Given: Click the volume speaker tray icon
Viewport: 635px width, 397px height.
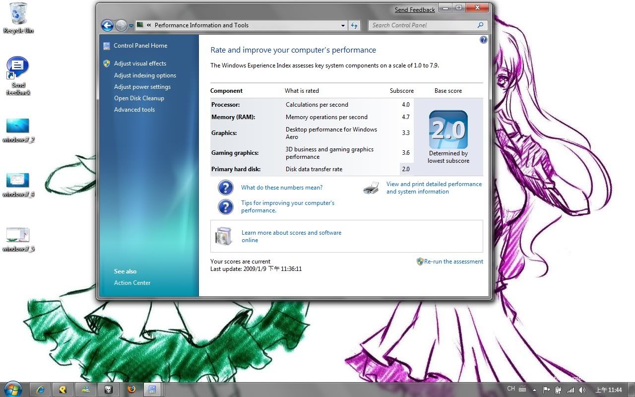Looking at the screenshot, I should pyautogui.click(x=582, y=390).
